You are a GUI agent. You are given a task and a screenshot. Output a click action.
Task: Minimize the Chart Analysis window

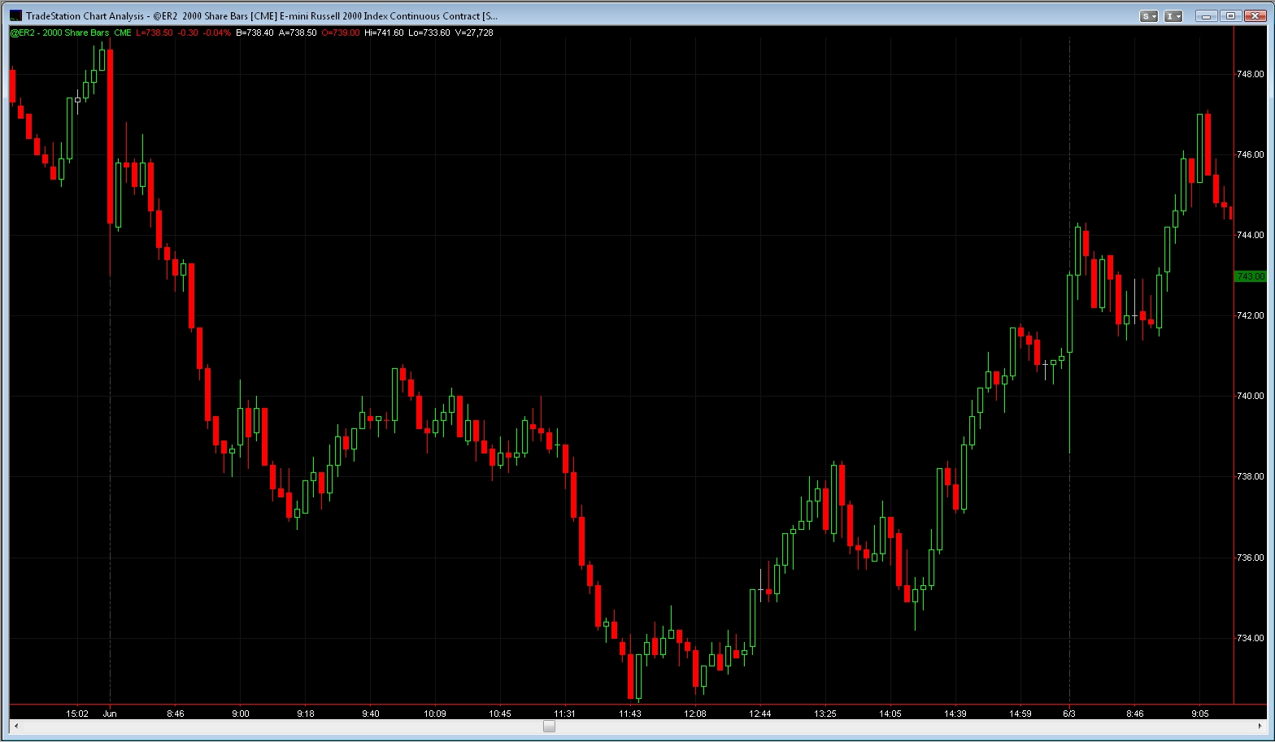pos(1208,16)
